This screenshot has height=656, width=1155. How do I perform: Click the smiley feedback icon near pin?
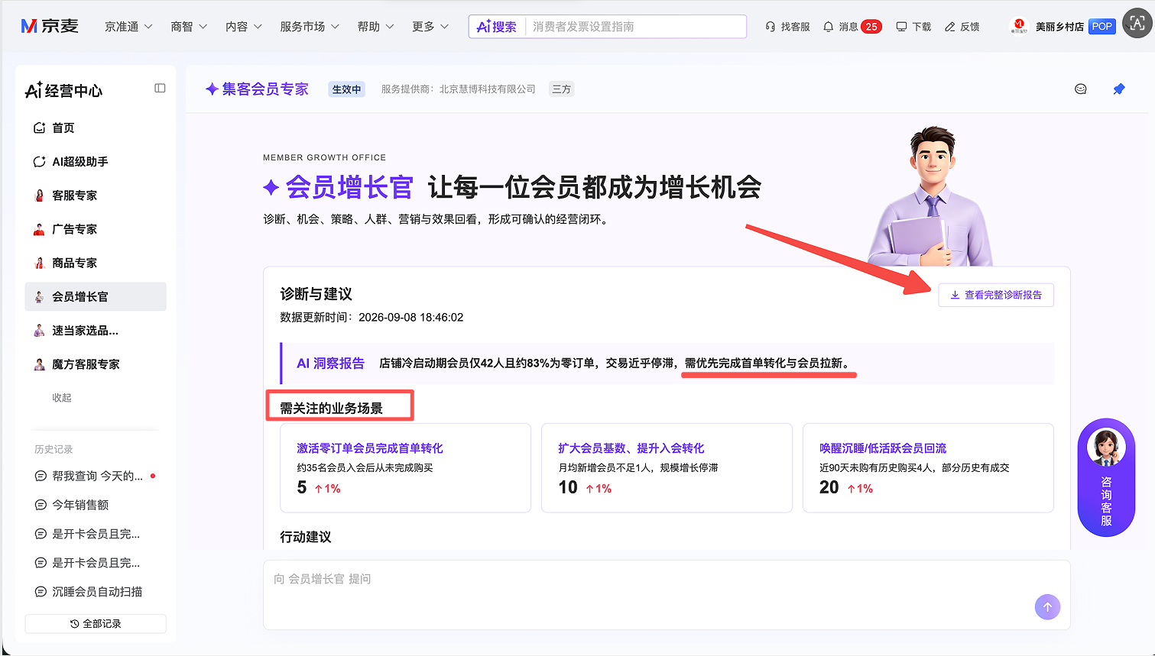(1081, 89)
